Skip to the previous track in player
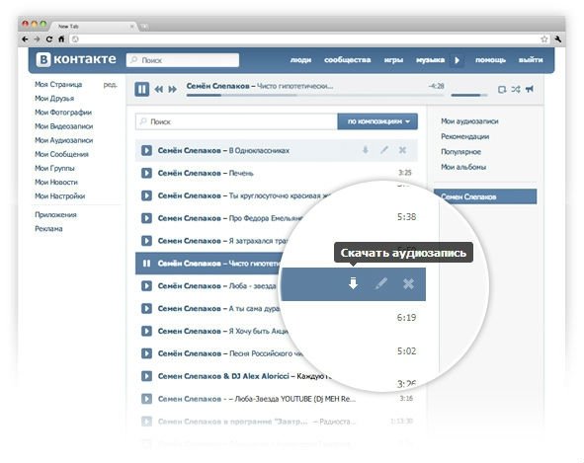The image size is (584, 463). 159,89
